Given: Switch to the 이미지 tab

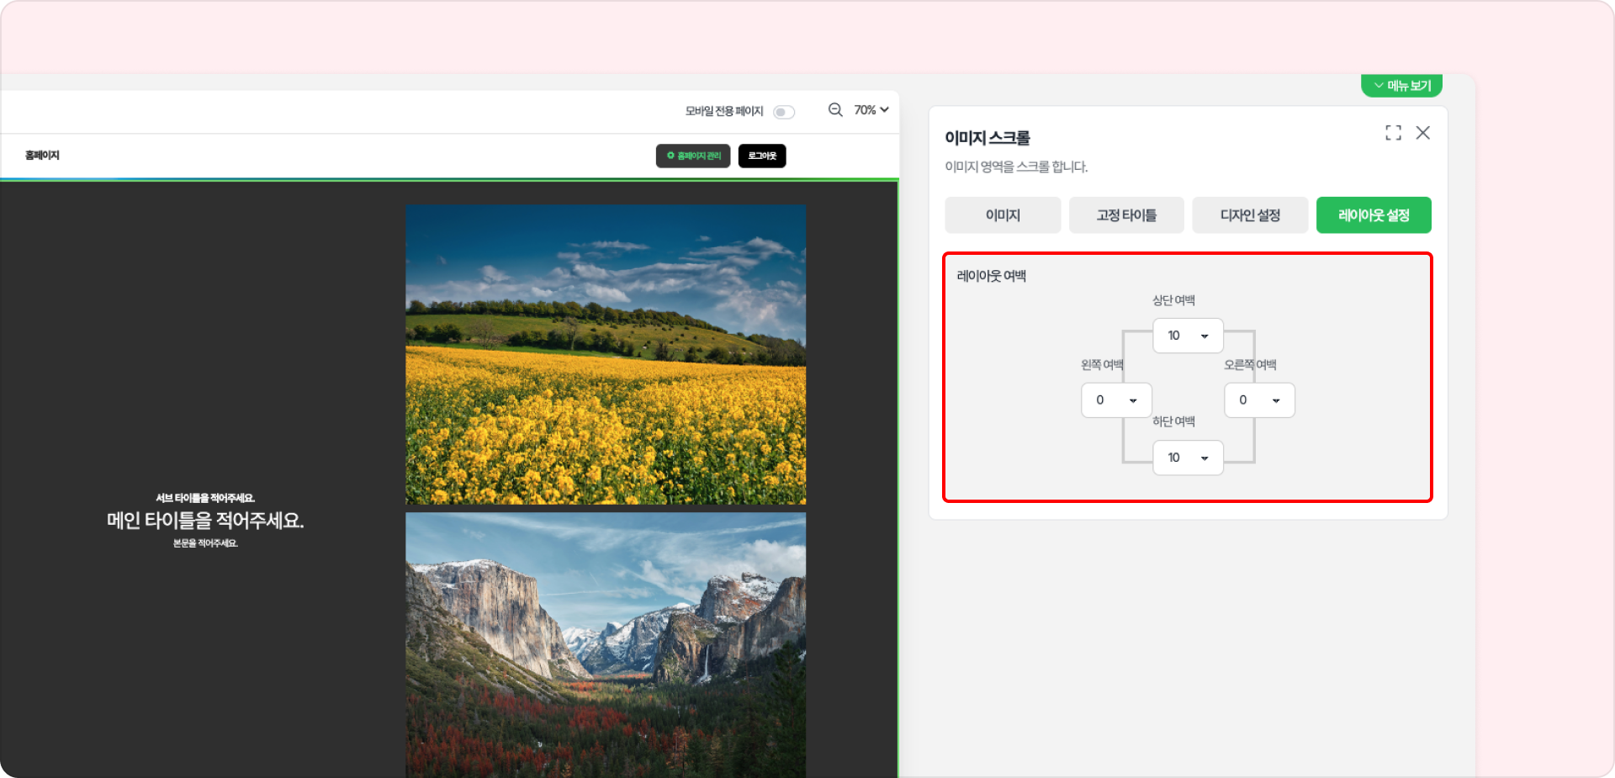Looking at the screenshot, I should pos(1003,215).
